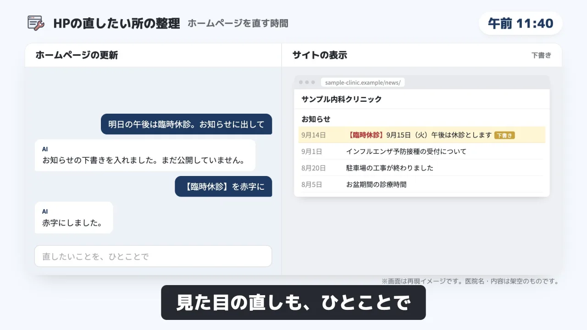Viewport: 587px width, 330px height.
Task: Open the news item 駐車場の工事が終わりました
Action: click(x=390, y=168)
